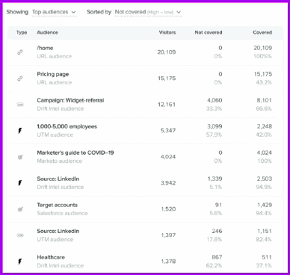This screenshot has height=275, width=290.
Task: Click the 94.9% covered percentage
Action: [x=264, y=187]
